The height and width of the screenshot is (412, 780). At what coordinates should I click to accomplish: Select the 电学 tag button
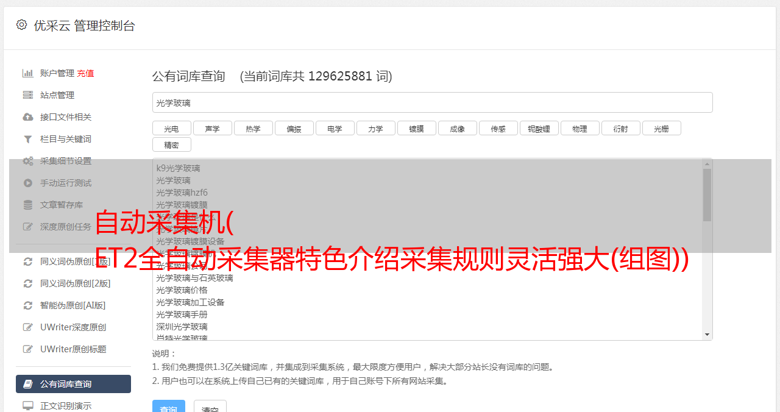[x=335, y=129]
